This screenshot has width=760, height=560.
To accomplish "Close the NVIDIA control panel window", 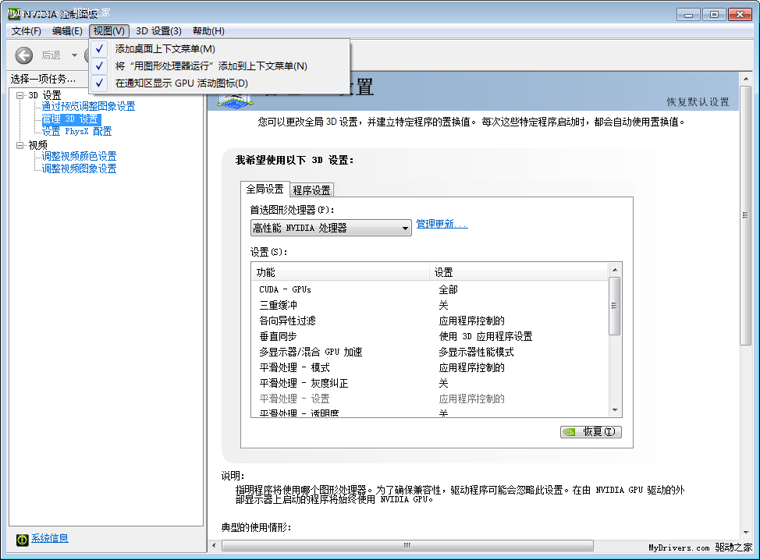I will (x=740, y=15).
